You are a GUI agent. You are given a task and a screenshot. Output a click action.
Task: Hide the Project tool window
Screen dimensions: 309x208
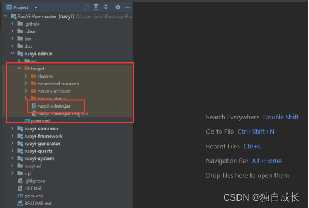click(x=128, y=7)
